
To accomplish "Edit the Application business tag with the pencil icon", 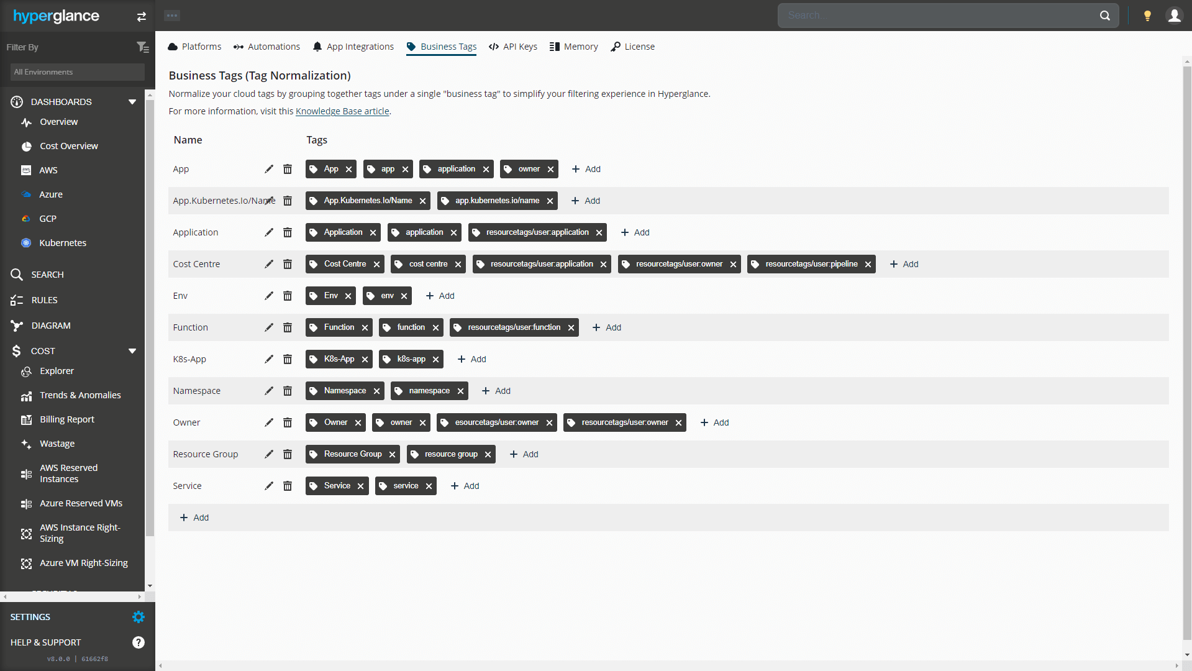I will pyautogui.click(x=269, y=232).
